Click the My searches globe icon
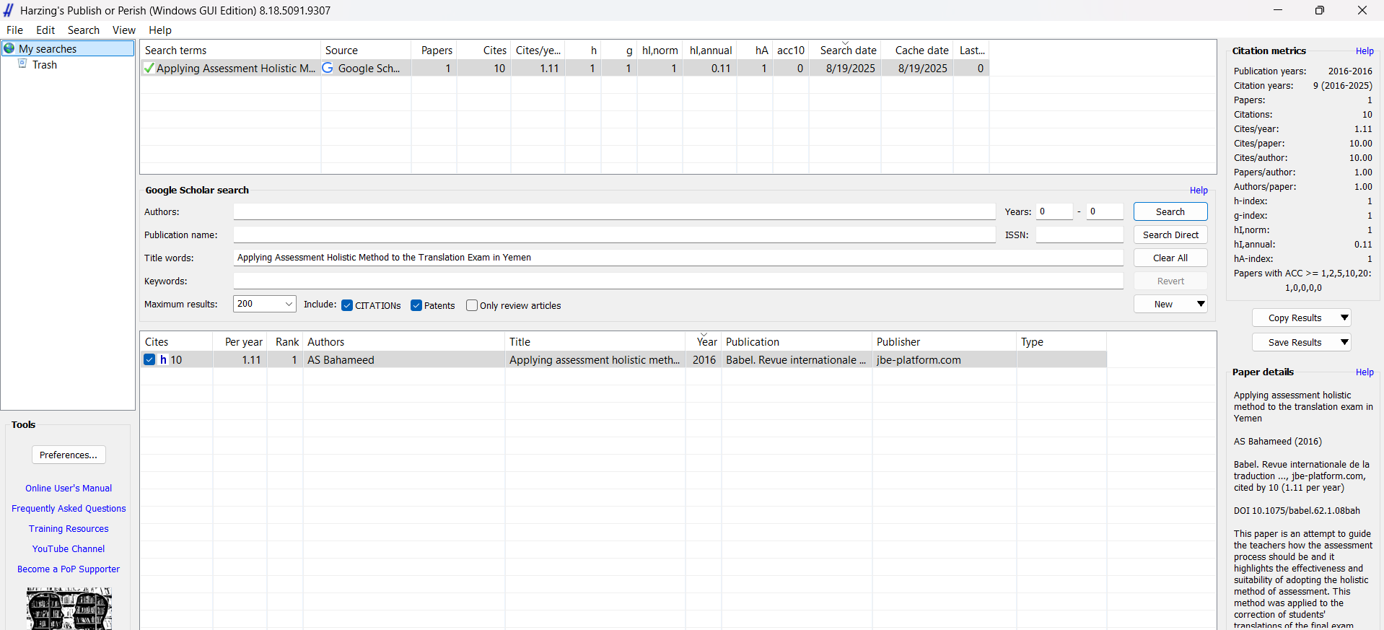Screen dimensions: 1384x630 [x=9, y=48]
